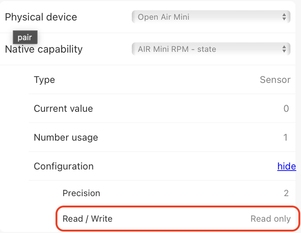
Task: Click the arrows on Open Air Mini selector
Action: (284, 17)
